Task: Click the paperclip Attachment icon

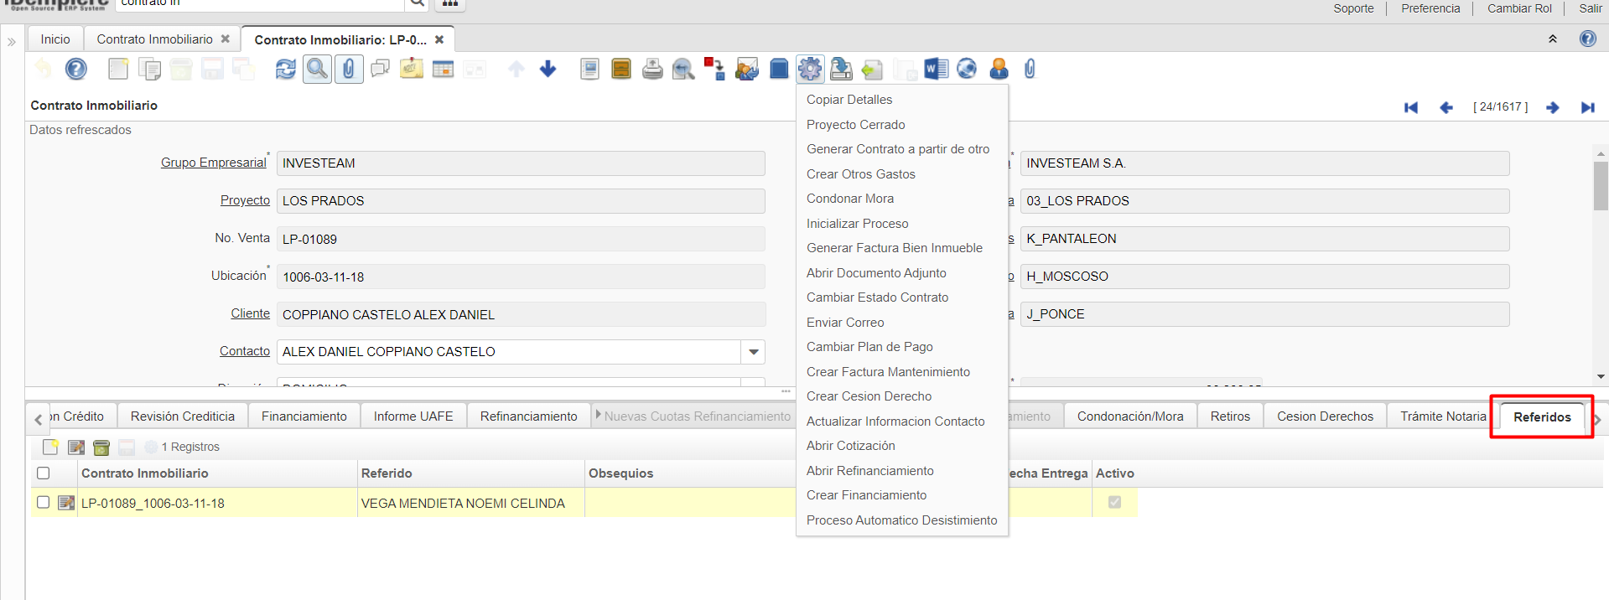Action: [x=348, y=70]
